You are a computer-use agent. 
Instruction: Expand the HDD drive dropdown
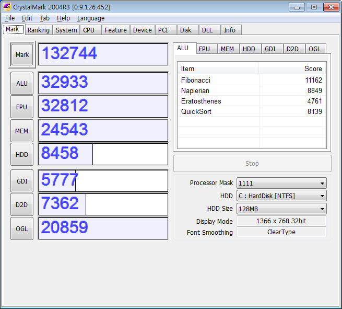(x=281, y=196)
